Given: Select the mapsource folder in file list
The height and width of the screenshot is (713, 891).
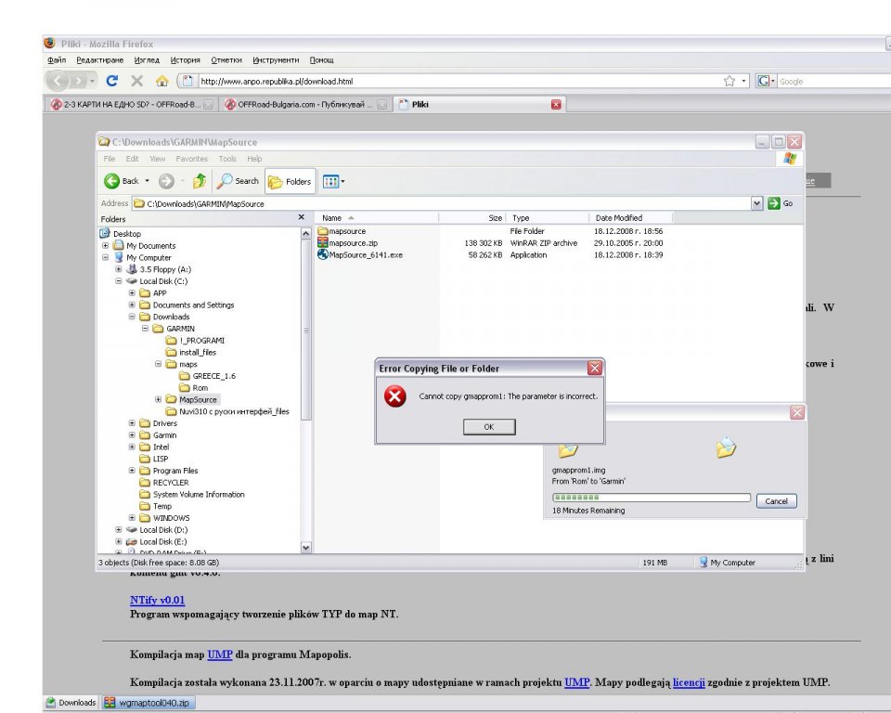Looking at the screenshot, I should point(342,231).
